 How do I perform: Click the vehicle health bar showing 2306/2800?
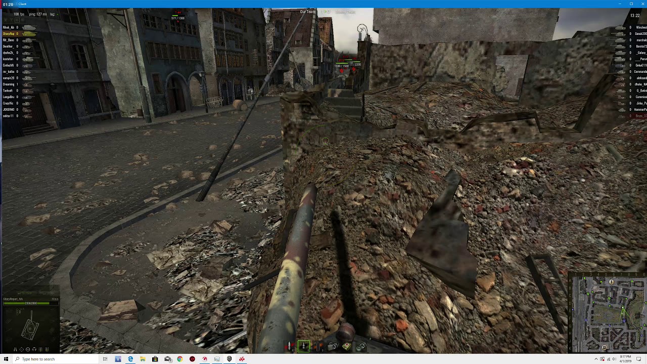(31, 303)
